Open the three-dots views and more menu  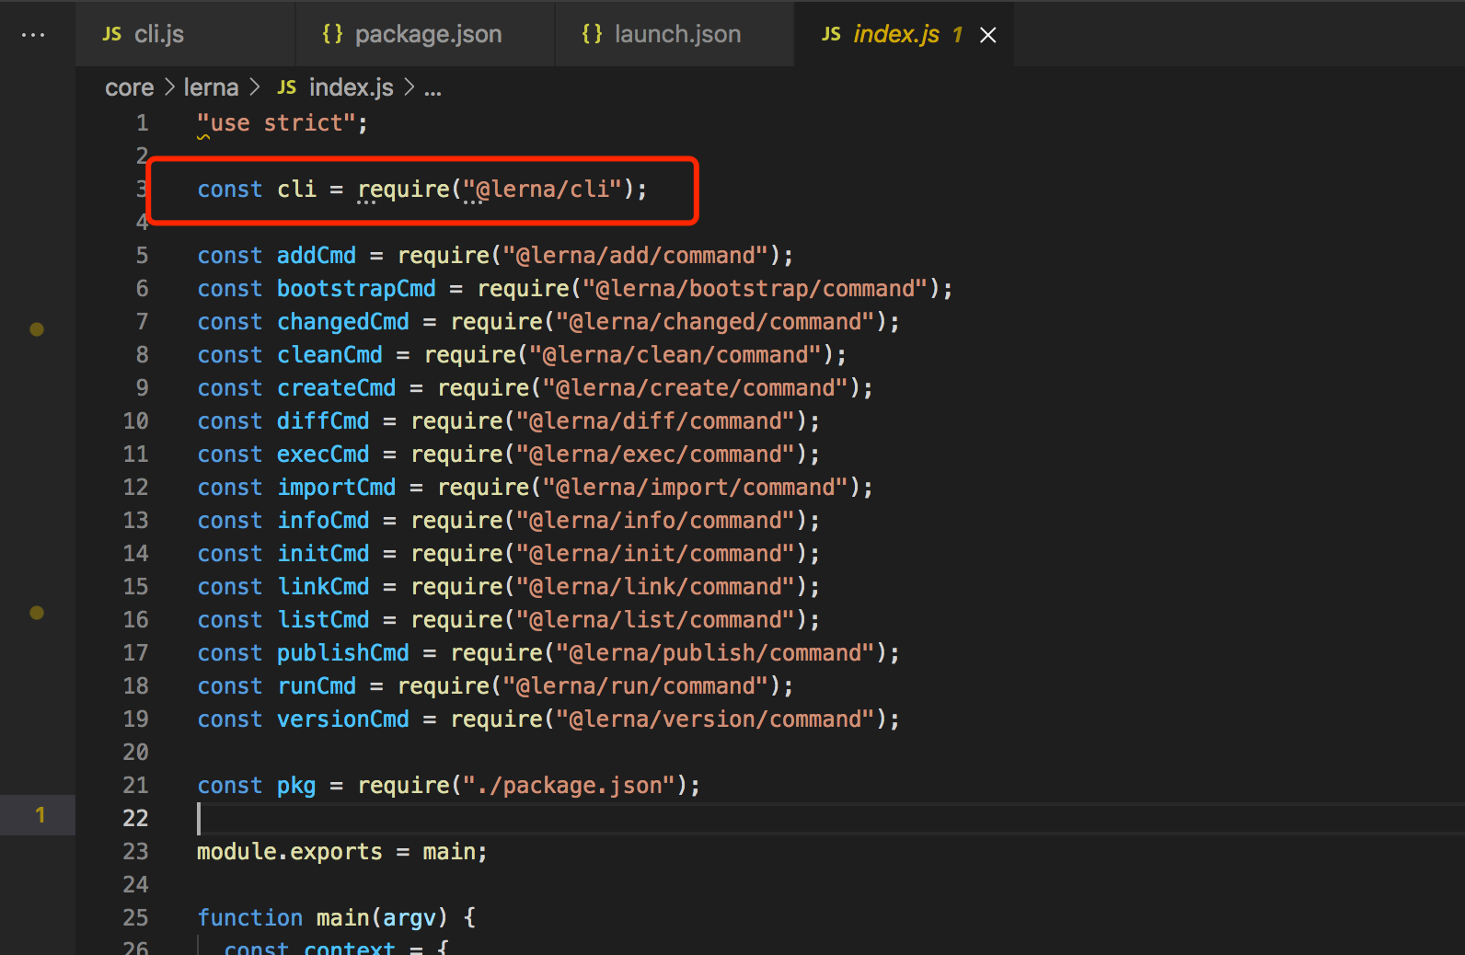point(33,35)
